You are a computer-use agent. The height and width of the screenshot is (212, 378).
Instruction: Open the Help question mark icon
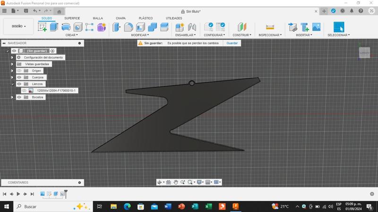[361, 11]
